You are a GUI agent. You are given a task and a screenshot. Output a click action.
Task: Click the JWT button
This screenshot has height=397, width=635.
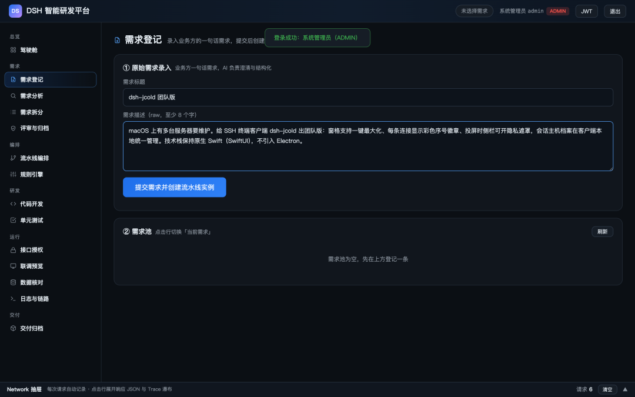(x=586, y=11)
